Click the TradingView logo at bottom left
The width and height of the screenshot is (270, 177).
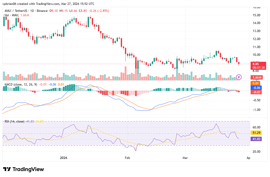pyautogui.click(x=23, y=169)
